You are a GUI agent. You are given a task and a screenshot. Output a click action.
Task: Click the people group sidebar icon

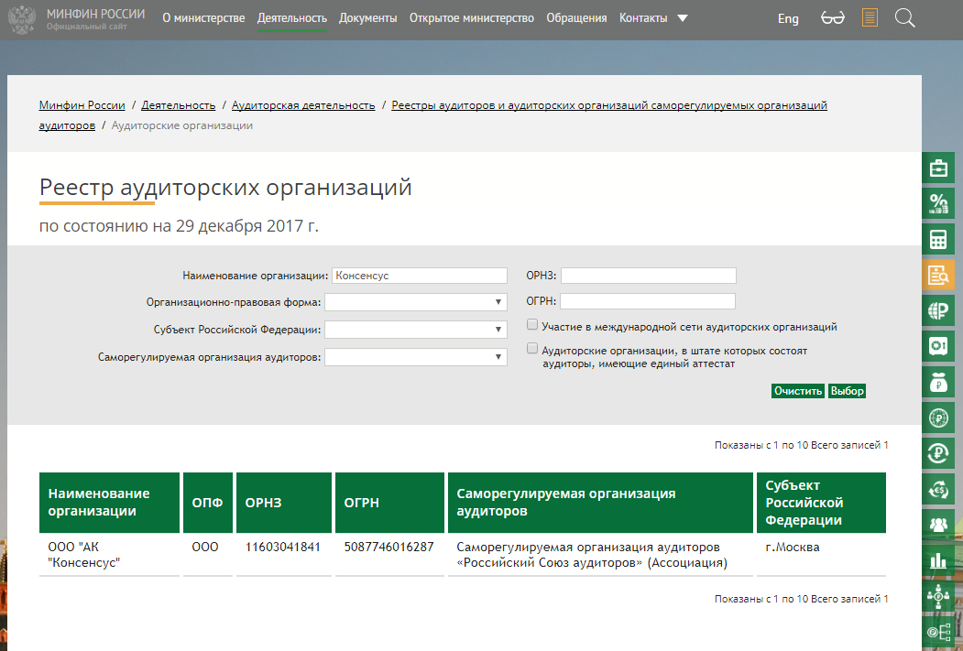938,526
